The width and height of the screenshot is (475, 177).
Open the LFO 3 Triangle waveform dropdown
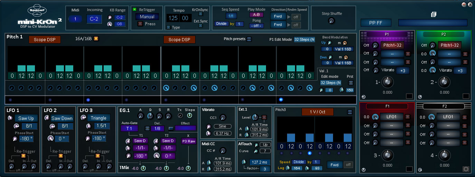[98, 118]
